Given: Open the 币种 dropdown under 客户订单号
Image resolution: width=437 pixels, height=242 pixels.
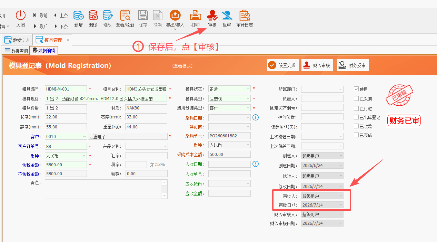Looking at the screenshot, I should pyautogui.click(x=84, y=156).
